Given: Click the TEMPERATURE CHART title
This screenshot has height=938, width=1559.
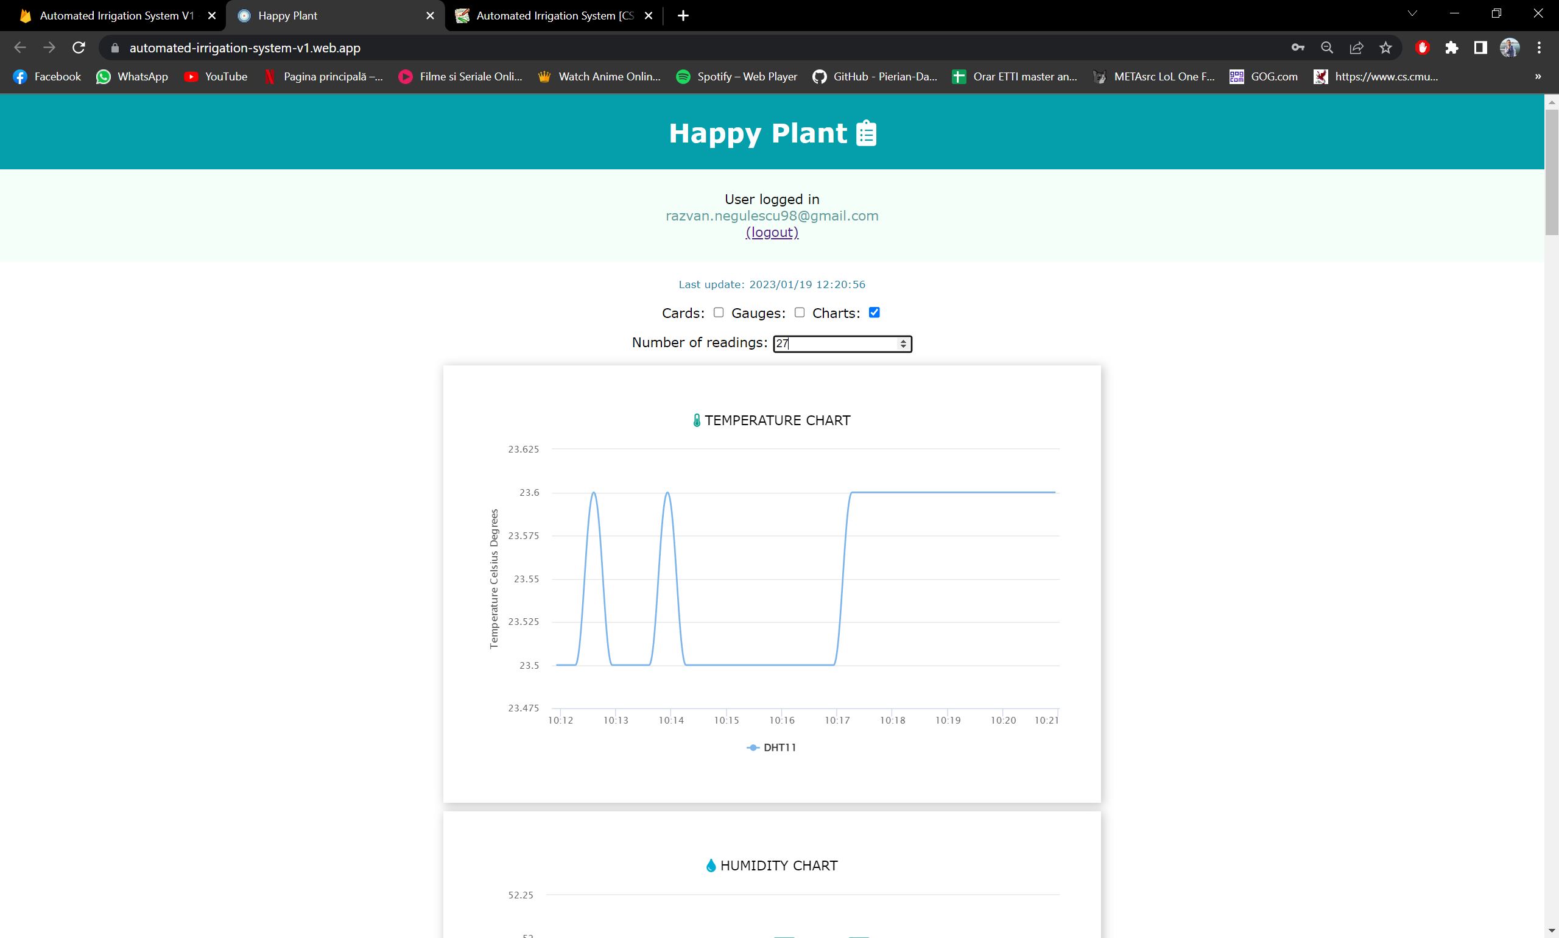Looking at the screenshot, I should pos(777,420).
